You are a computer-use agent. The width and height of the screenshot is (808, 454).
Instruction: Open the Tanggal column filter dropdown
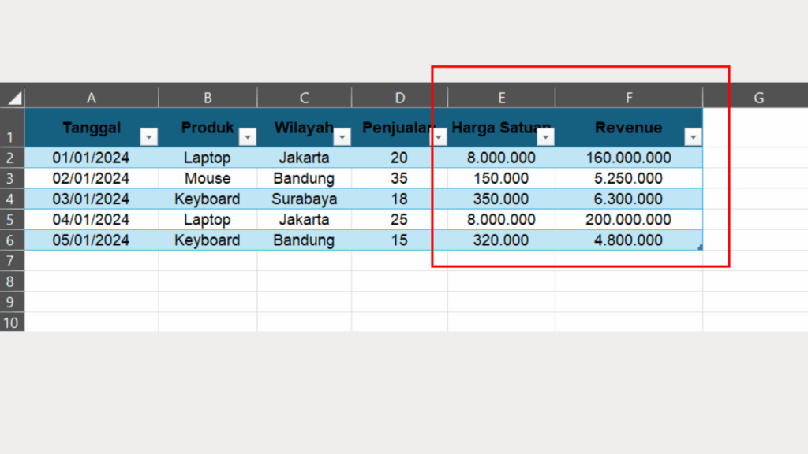click(149, 136)
